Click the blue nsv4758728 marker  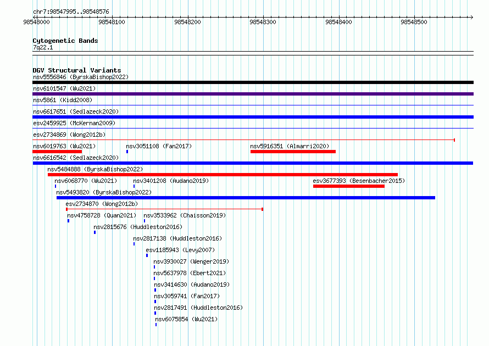pos(68,221)
